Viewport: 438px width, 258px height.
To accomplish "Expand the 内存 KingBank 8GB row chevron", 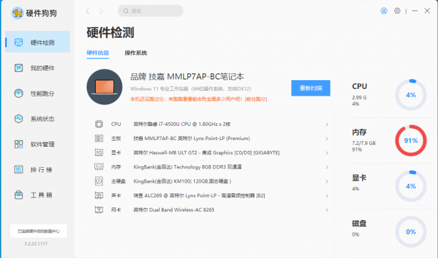I will point(327,167).
